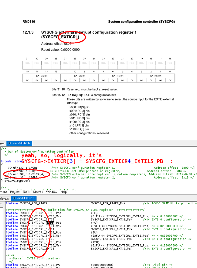This screenshot has height=268, width=197.
Task: Click the highlighted EXTI1 selection in code
Action: (x=50, y=223)
